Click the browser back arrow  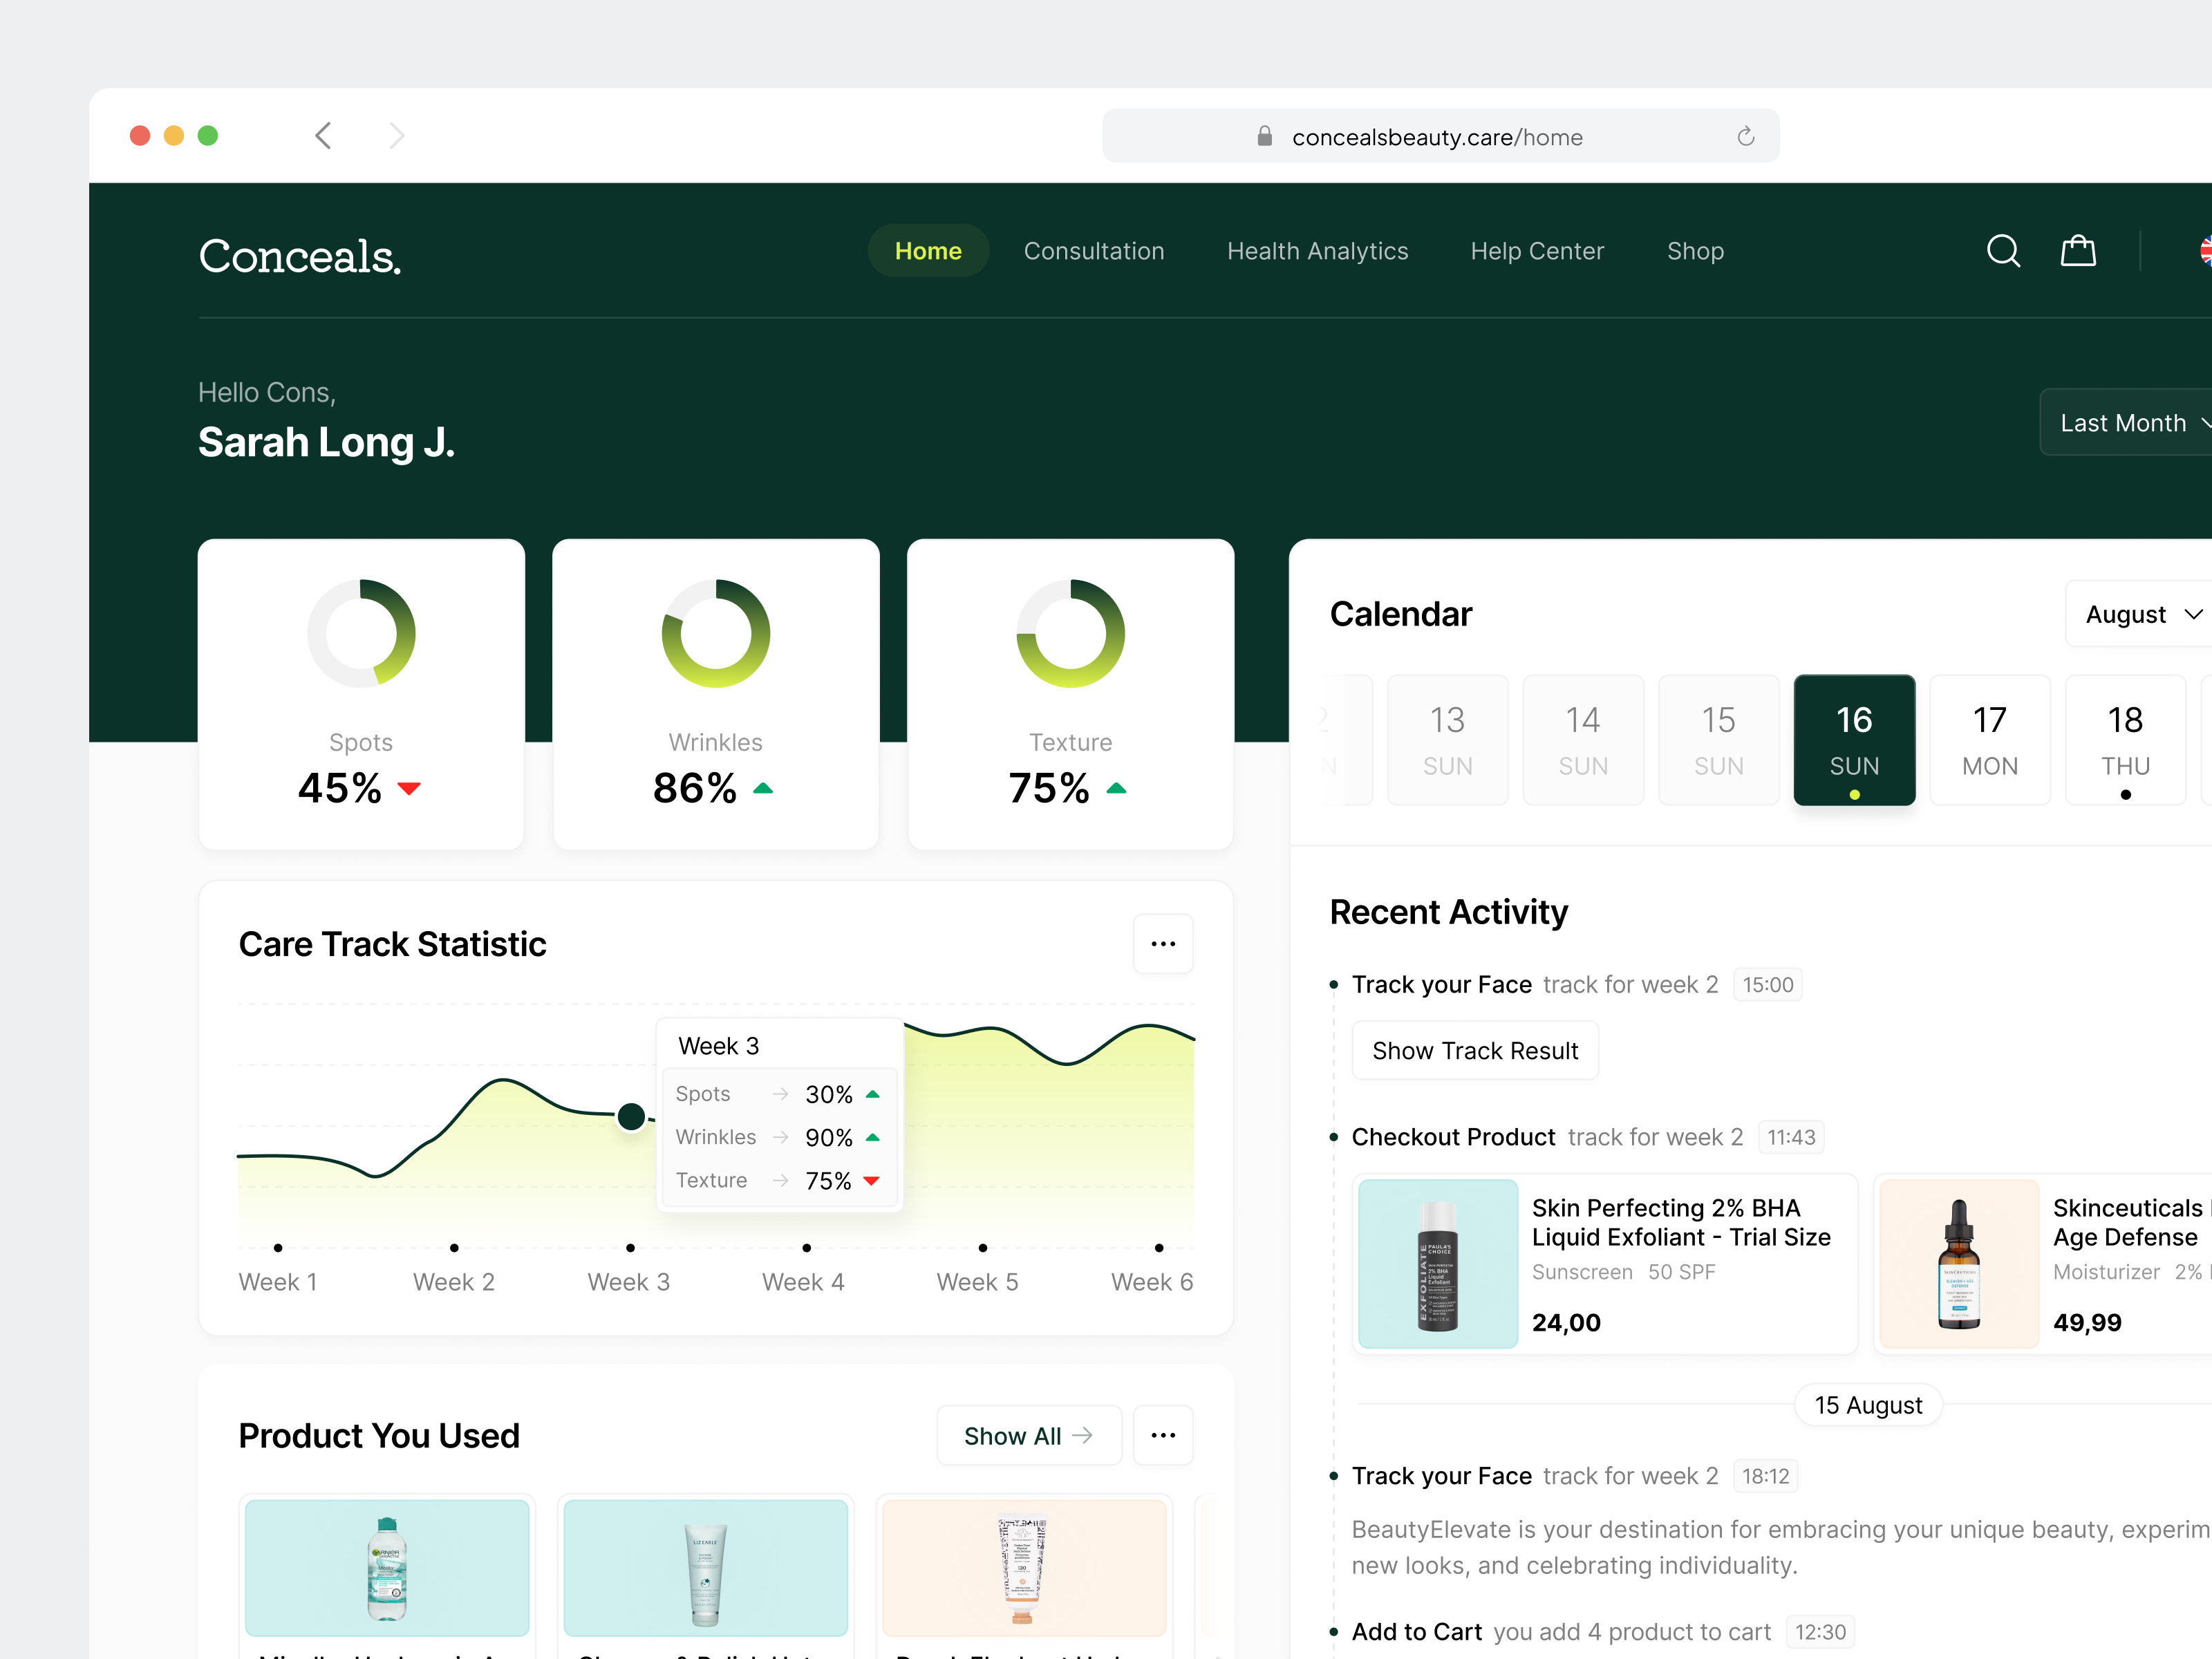323,136
